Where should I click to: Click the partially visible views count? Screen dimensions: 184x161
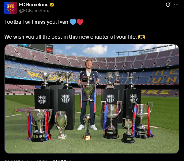63,160
